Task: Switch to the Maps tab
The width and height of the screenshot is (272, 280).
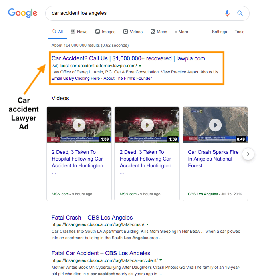Action: (159, 32)
